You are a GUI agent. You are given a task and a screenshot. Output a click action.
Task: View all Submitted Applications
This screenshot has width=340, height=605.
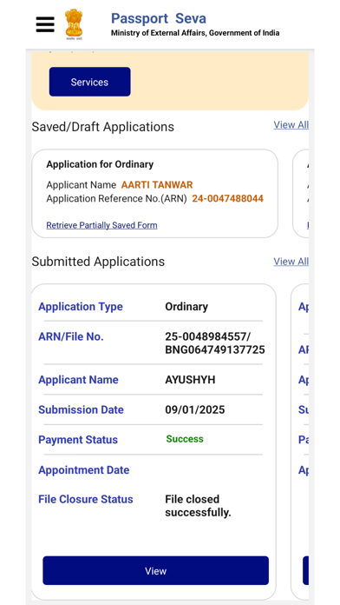(291, 262)
